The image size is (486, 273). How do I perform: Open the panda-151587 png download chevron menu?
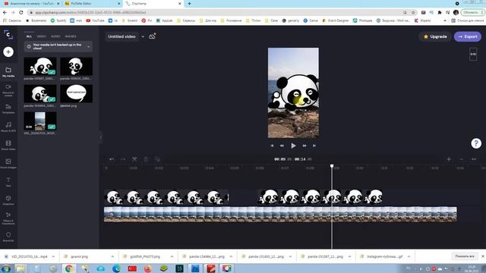(349, 256)
